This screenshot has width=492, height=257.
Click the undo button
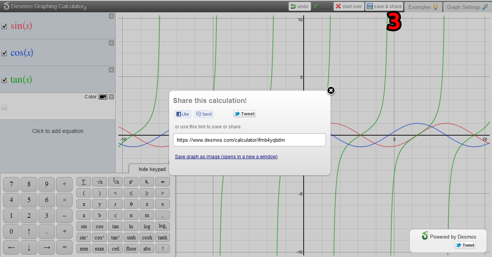(x=299, y=7)
